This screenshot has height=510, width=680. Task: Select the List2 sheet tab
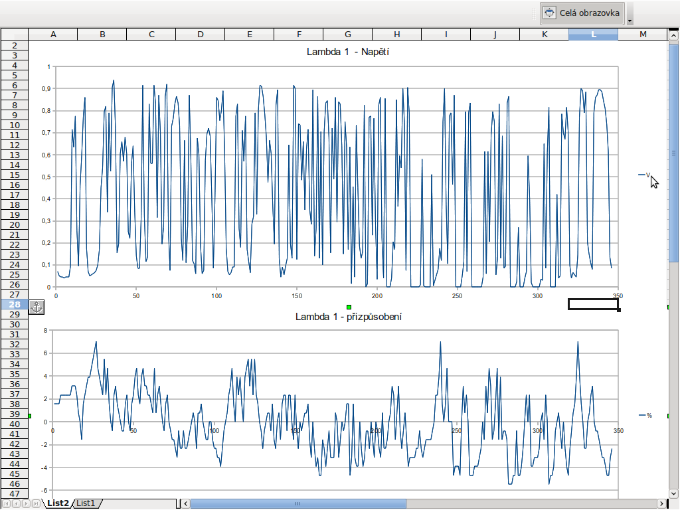pos(58,503)
